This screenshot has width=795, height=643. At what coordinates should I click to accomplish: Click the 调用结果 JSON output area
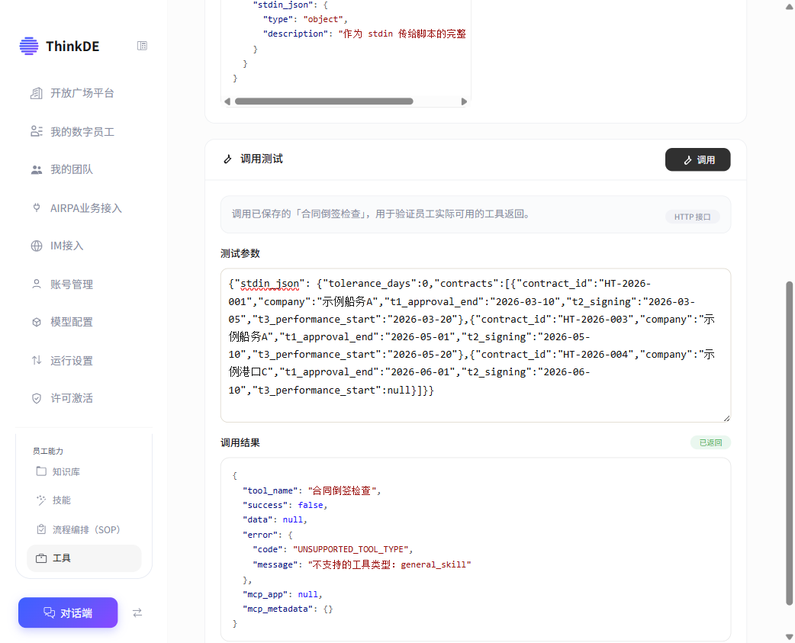(x=475, y=550)
